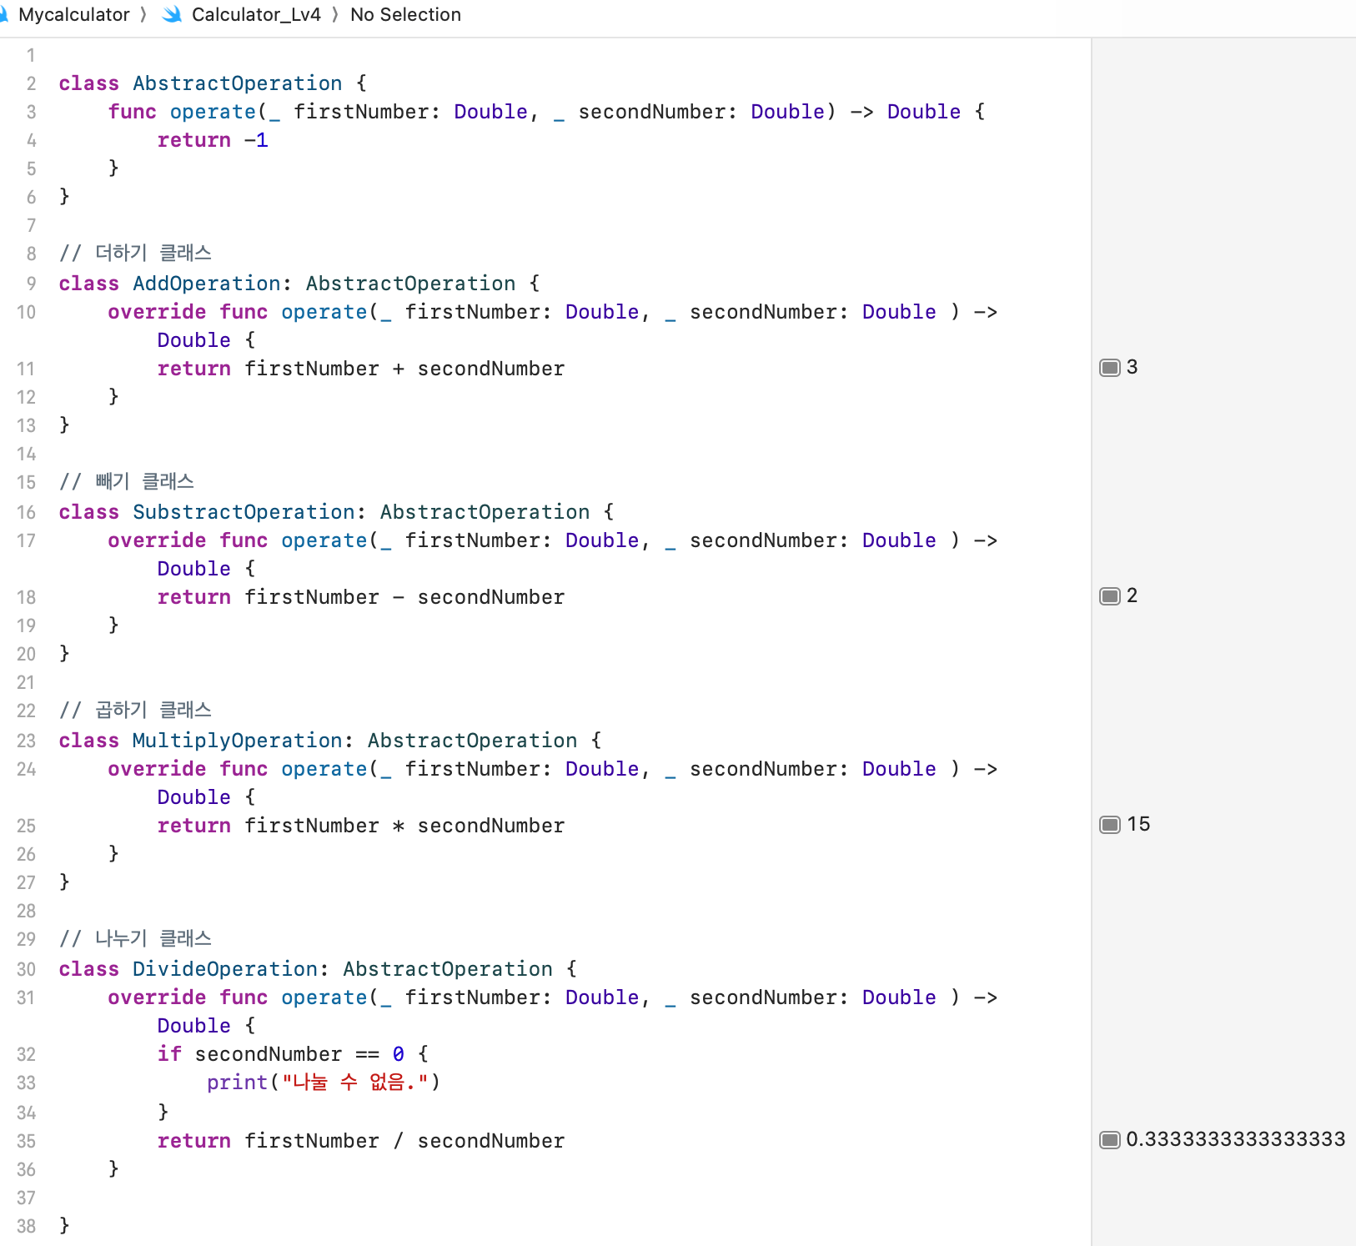Click 'firstNumber + secondNumber' expression on line 11
The height and width of the screenshot is (1246, 1356).
404,369
